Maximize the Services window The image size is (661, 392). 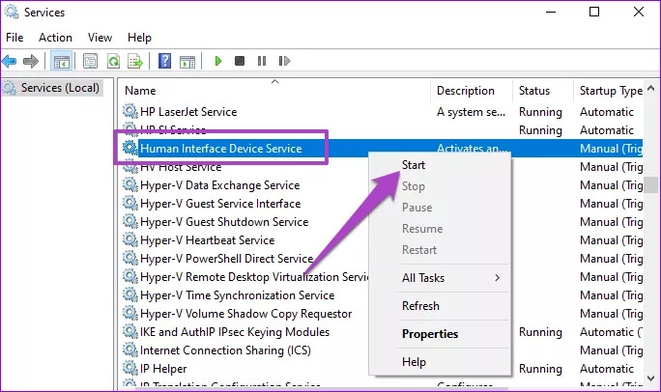tap(594, 12)
